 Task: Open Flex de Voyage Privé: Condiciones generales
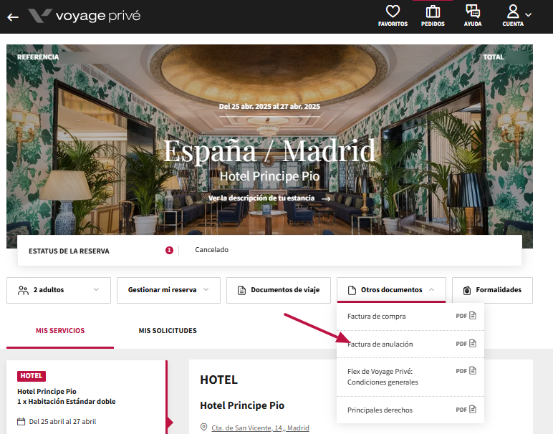coord(410,377)
